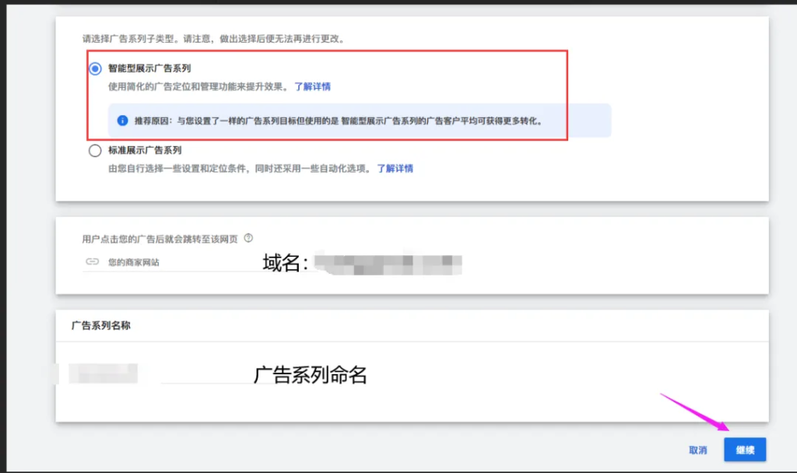Click the 广告系列命名 annotation text
This screenshot has width=797, height=473.
click(x=310, y=375)
